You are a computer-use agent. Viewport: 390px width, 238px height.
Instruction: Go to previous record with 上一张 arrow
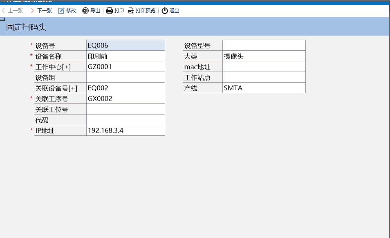(4, 11)
